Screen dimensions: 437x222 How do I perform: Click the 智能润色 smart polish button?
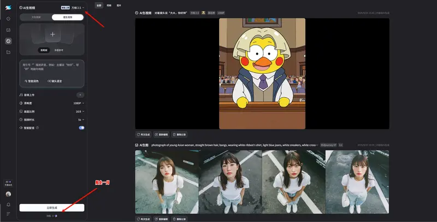[32, 81]
